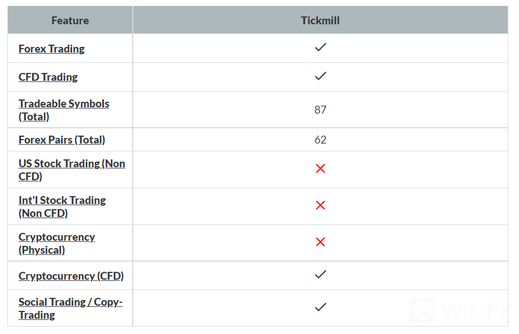This screenshot has height=334, width=519.
Task: Click the US Stock Trading red X icon
Action: [x=320, y=169]
